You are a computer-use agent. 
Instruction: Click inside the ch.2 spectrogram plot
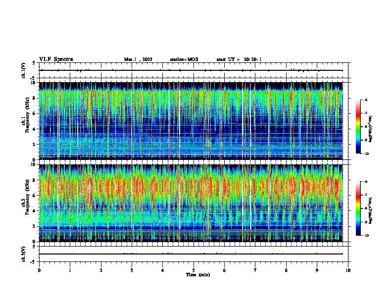(191, 203)
